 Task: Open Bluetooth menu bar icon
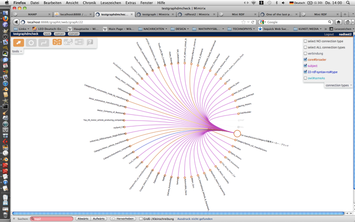point(276,3)
